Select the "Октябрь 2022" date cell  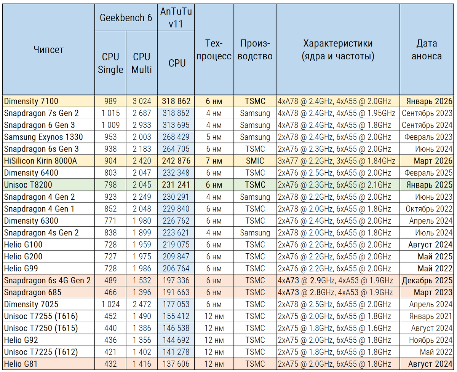point(427,209)
